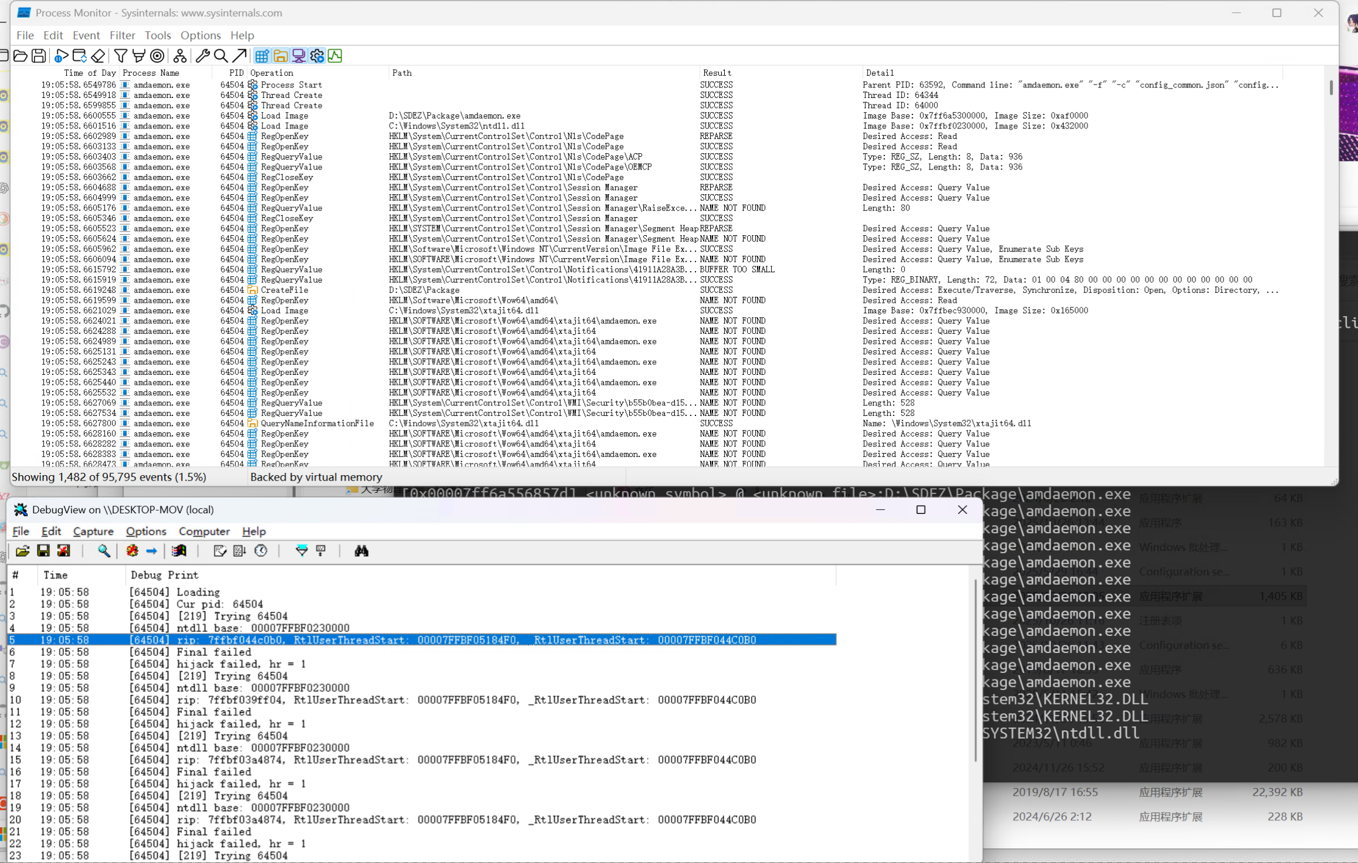The height and width of the screenshot is (863, 1358).
Task: Open DebugView Computer menu
Action: pos(204,531)
